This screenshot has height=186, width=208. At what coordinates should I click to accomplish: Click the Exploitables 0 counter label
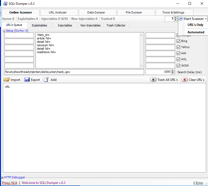coord(28,19)
